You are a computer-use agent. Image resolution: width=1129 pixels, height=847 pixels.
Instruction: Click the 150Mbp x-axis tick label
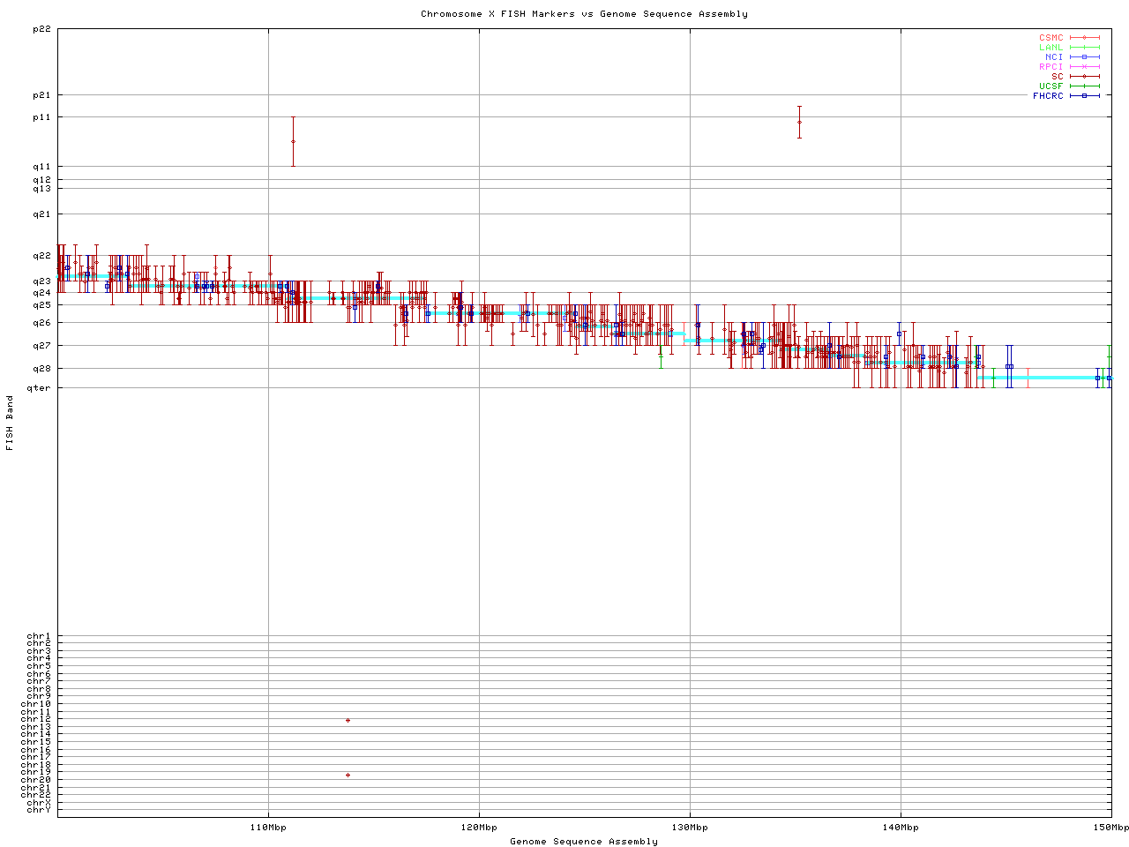coord(1110,828)
